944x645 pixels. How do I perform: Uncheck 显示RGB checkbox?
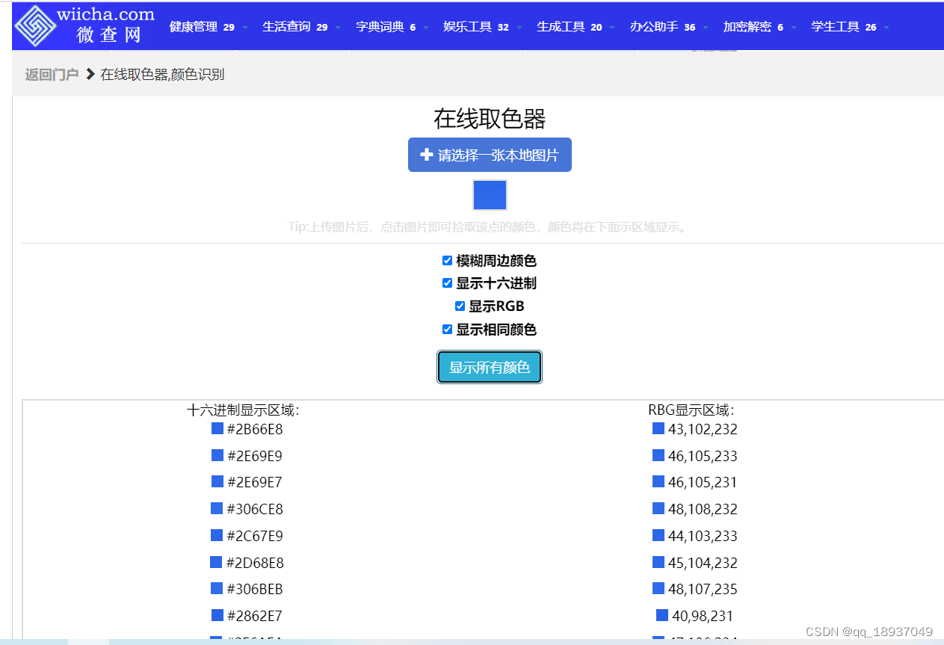460,306
